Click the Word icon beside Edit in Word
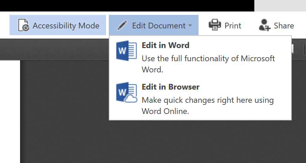The image size is (306, 163). point(126,51)
